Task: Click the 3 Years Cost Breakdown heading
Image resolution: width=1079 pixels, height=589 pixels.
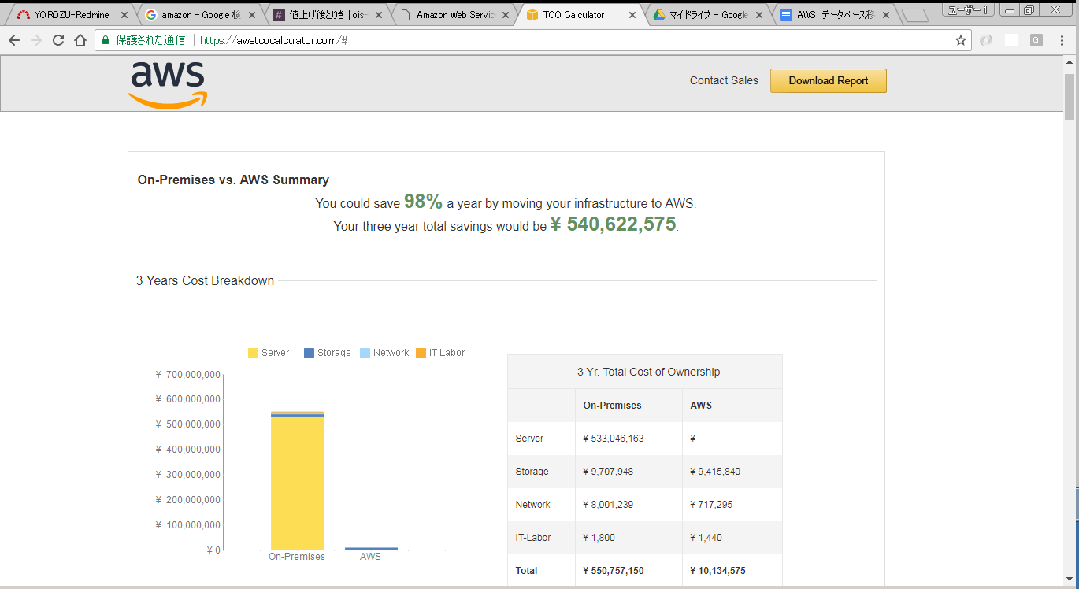Action: pos(205,280)
